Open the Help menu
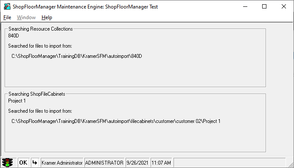 [x=47, y=17]
